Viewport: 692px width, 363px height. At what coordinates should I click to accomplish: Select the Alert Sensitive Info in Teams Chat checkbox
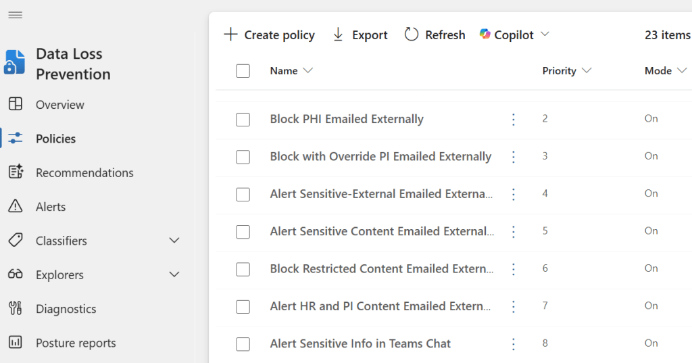tap(243, 344)
